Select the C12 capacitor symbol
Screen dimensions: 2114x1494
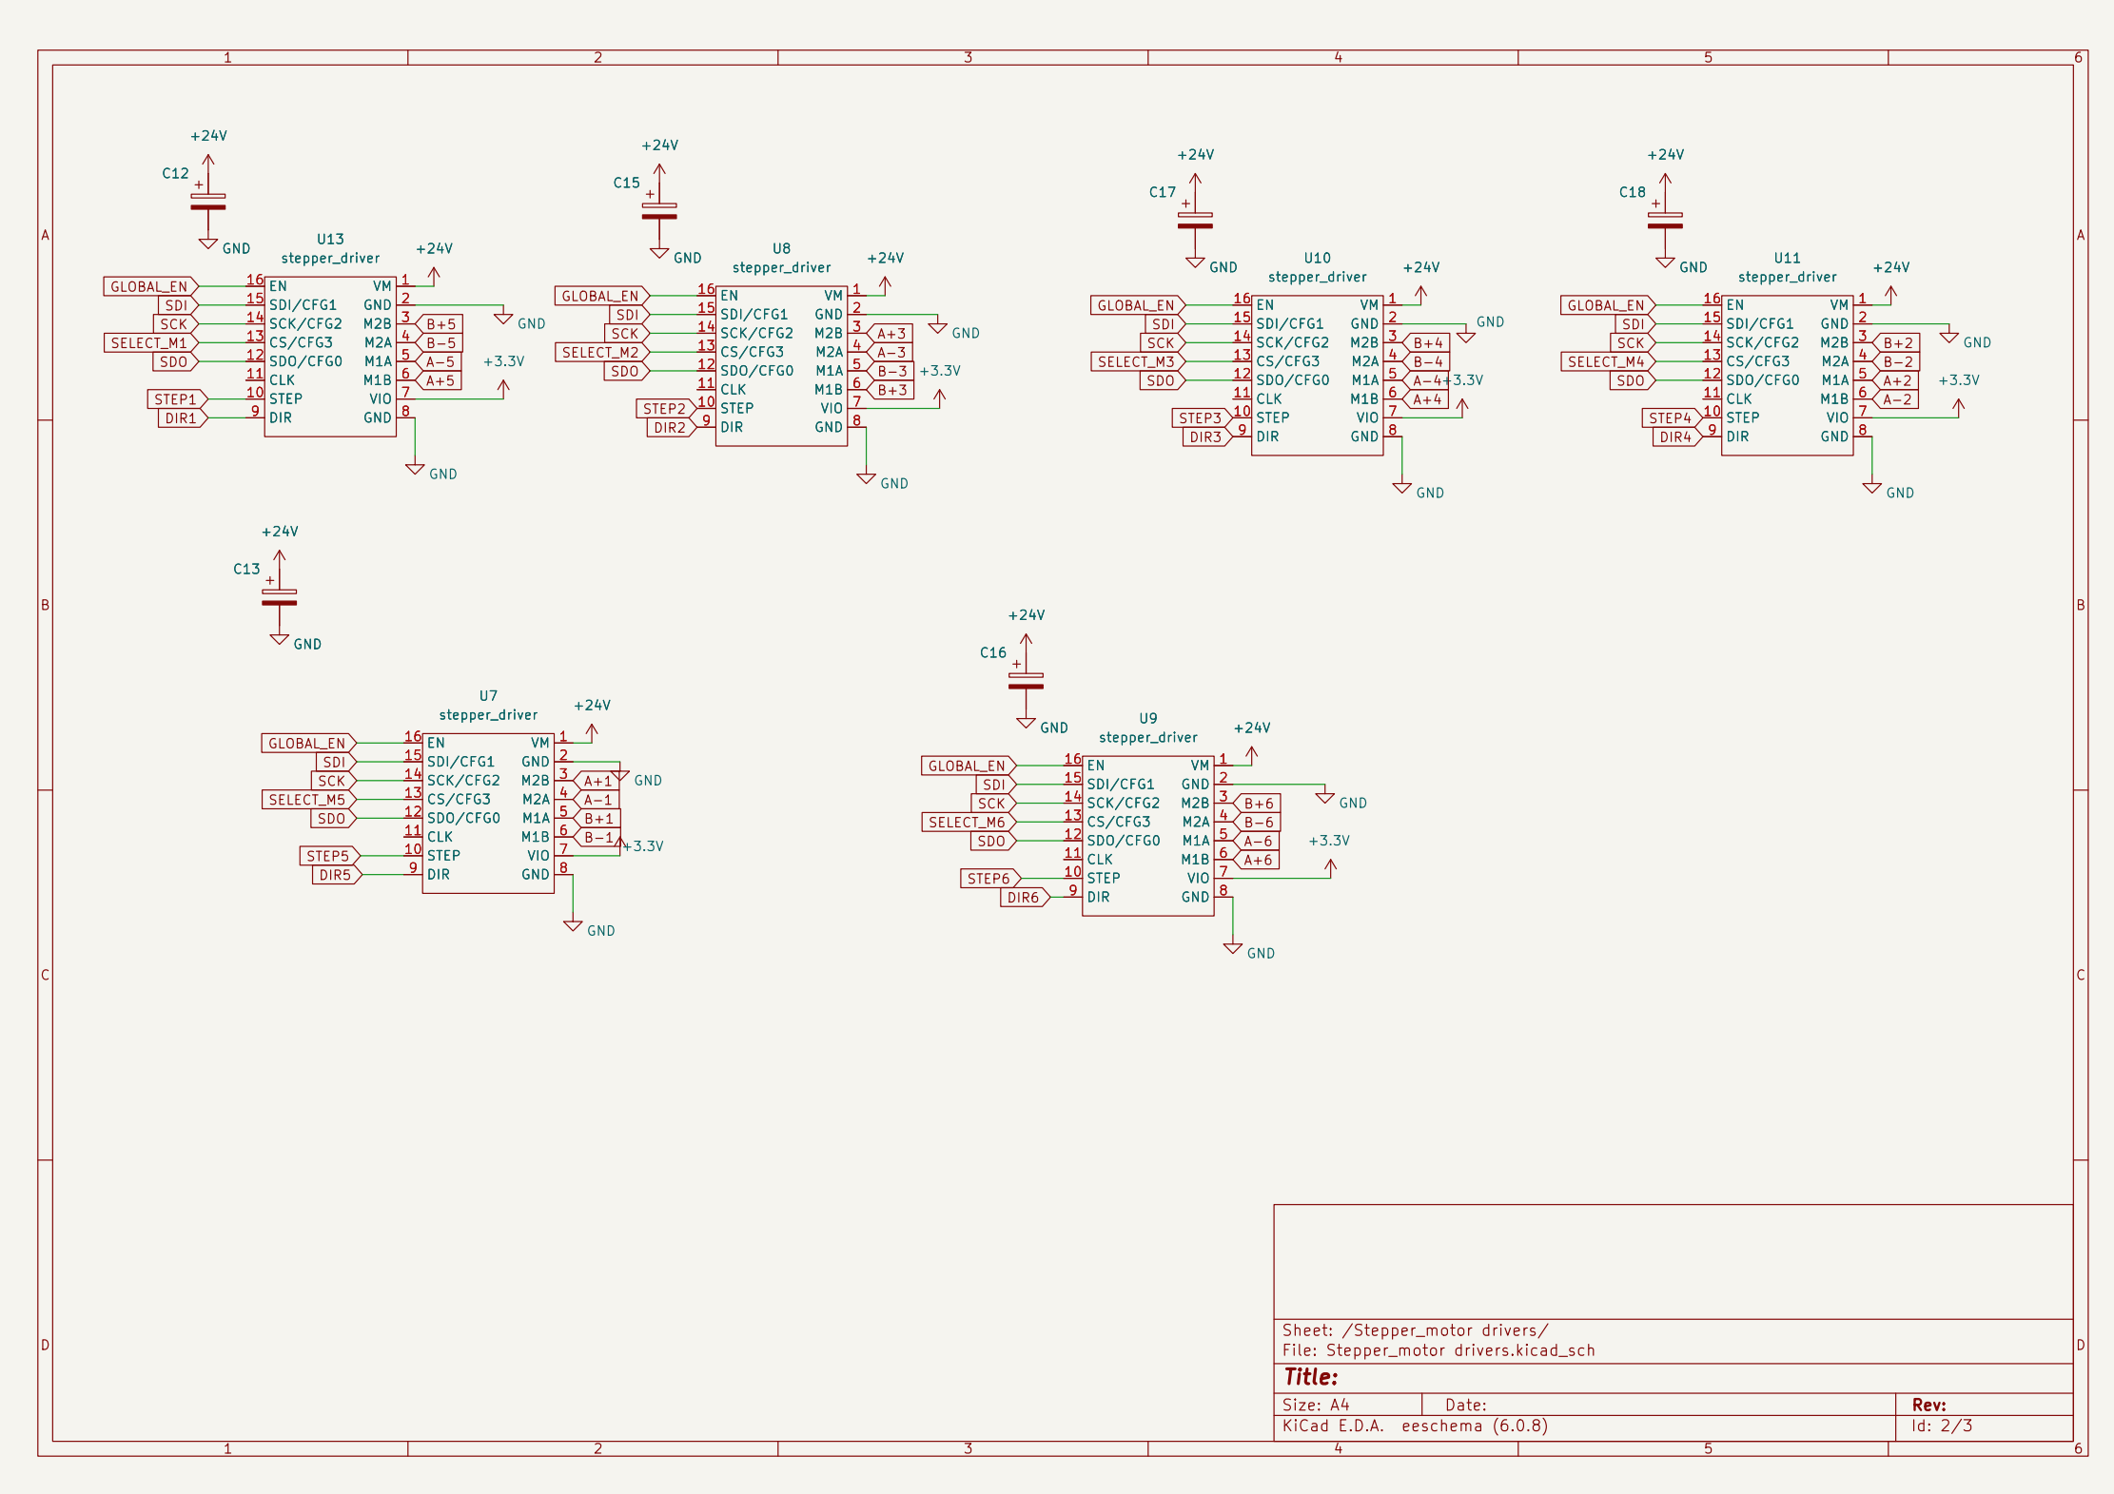click(207, 202)
